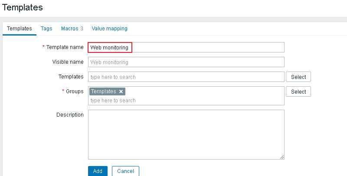This screenshot has height=176, width=347.
Task: Click the Description label
Action: click(70, 115)
